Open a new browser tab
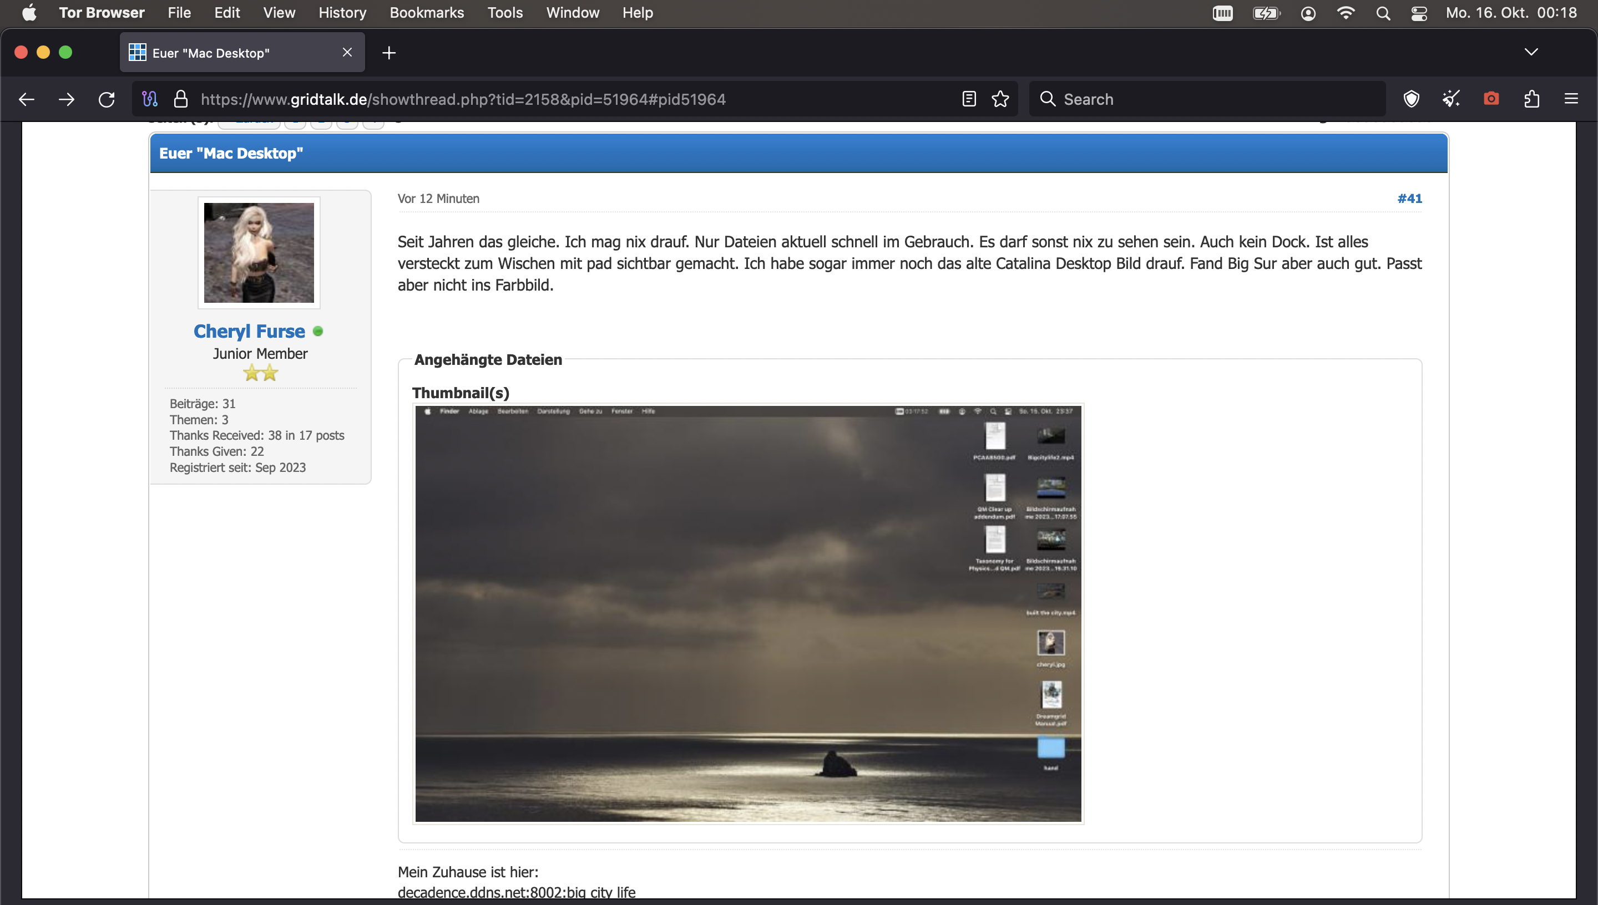The width and height of the screenshot is (1598, 905). (x=388, y=53)
